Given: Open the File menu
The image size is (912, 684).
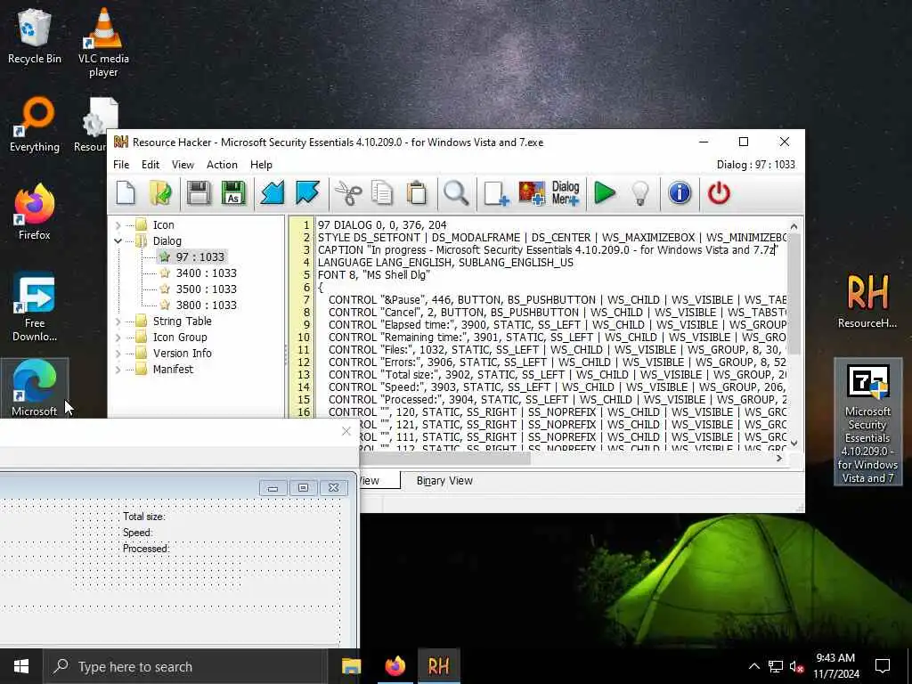Looking at the screenshot, I should coord(121,165).
